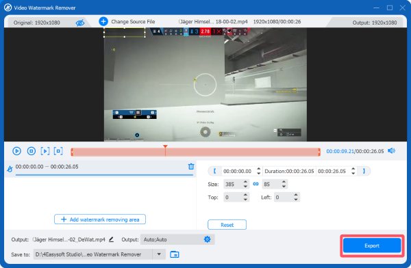Image resolution: width=411 pixels, height=268 pixels.
Task: Click the watermark segment icon
Action: [10, 169]
